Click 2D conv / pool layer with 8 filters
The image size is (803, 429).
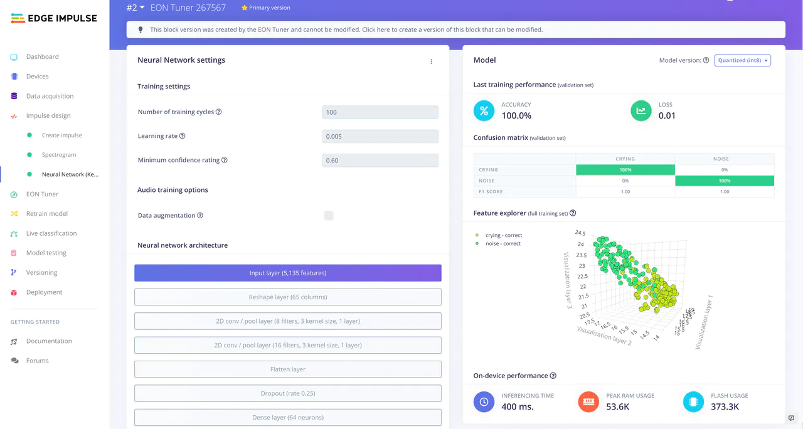(x=288, y=321)
